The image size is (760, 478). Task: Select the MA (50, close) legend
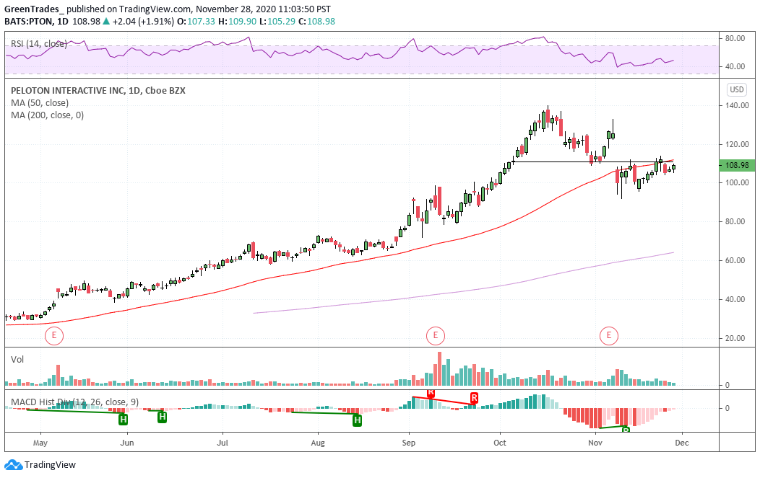pyautogui.click(x=40, y=102)
